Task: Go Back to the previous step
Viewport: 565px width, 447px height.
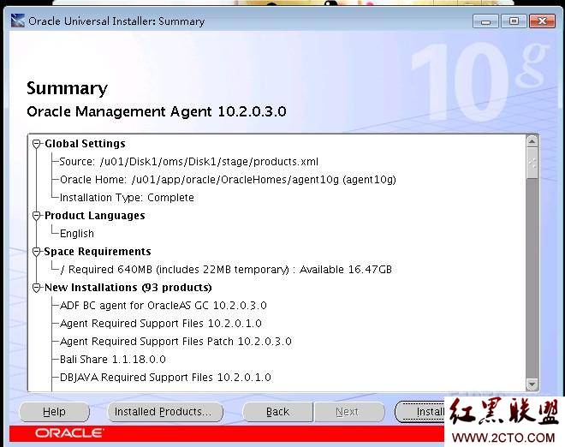Action: point(277,412)
